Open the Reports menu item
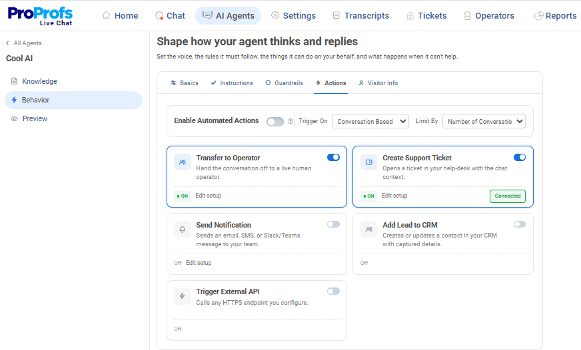Viewport: 581px width, 350px height. click(x=556, y=15)
